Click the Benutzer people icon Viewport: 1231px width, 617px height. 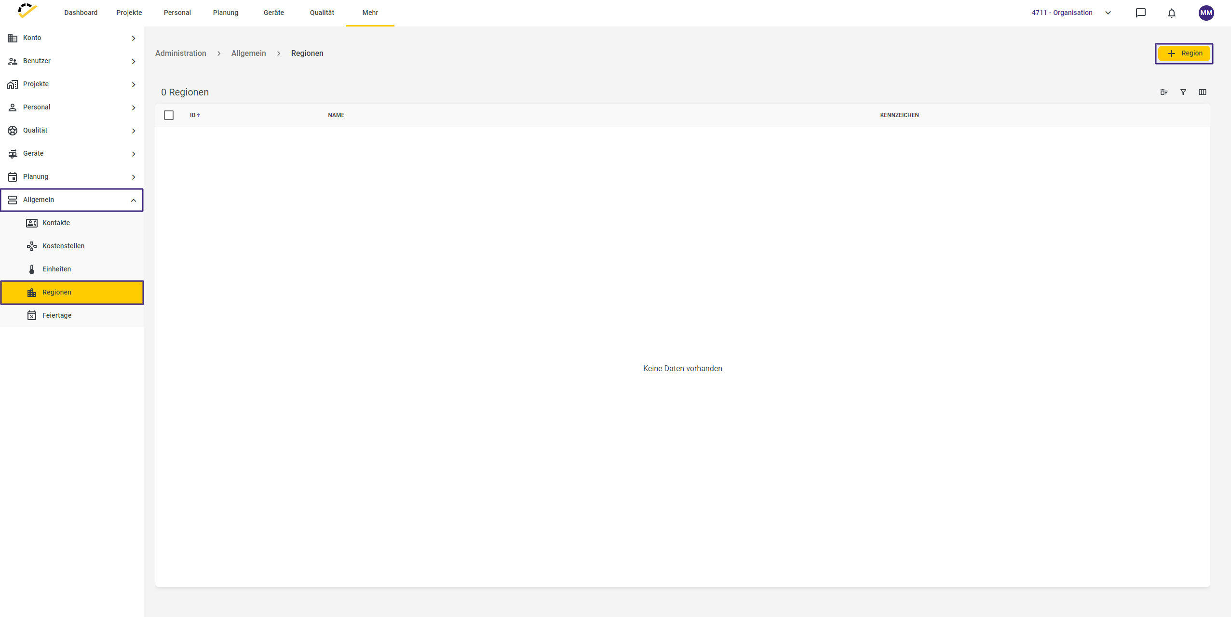tap(13, 61)
